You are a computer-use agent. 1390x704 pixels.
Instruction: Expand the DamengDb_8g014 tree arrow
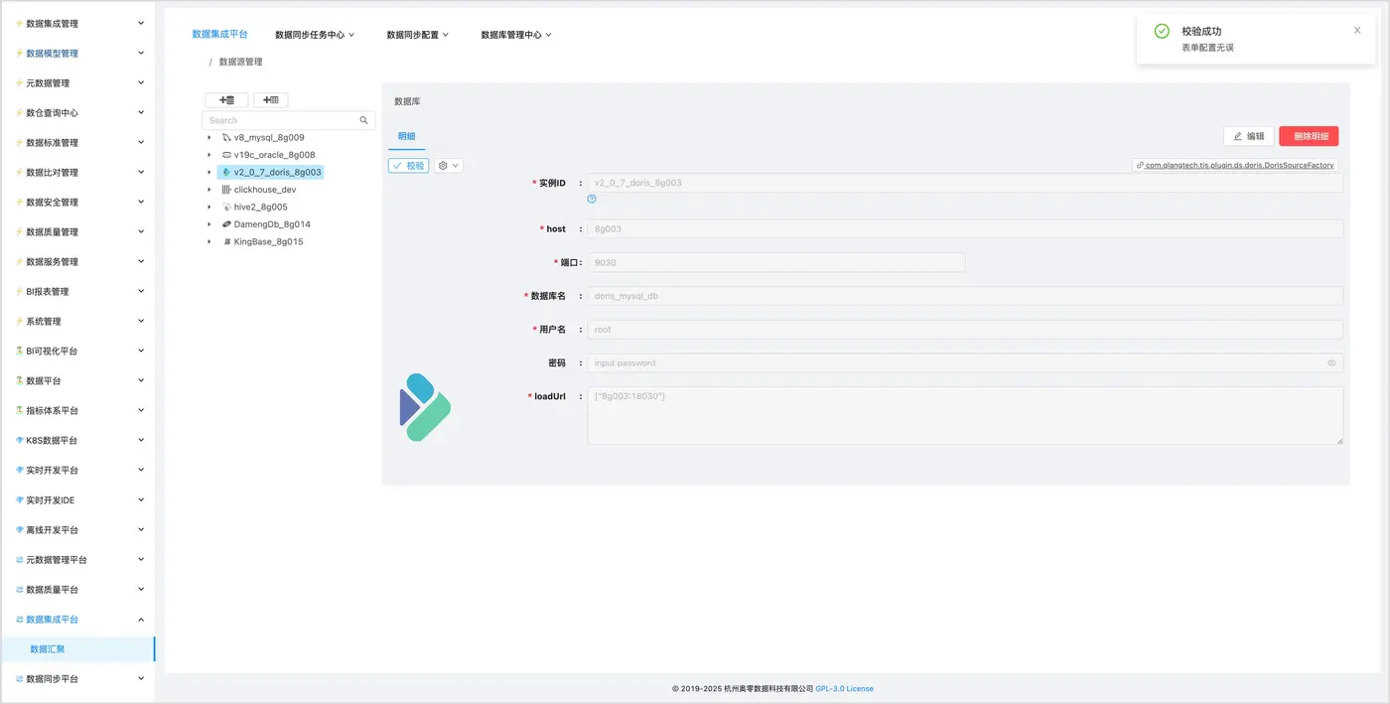coord(209,224)
